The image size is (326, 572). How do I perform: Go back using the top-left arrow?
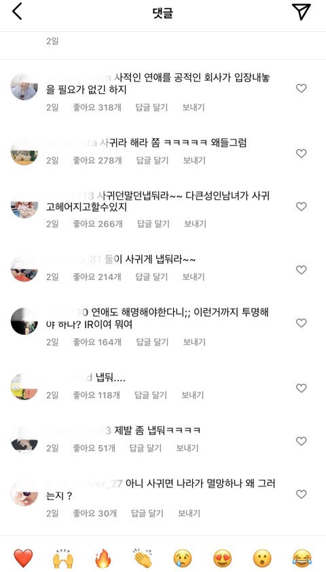point(17,12)
